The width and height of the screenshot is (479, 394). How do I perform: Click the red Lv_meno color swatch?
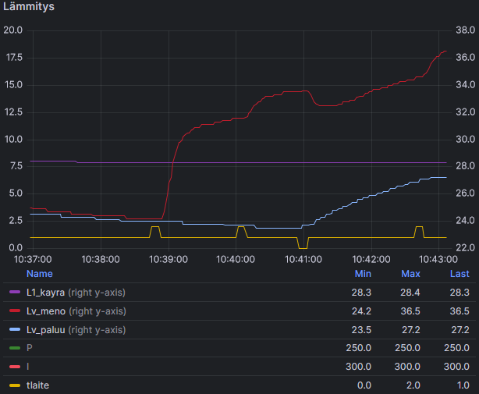[x=14, y=311]
